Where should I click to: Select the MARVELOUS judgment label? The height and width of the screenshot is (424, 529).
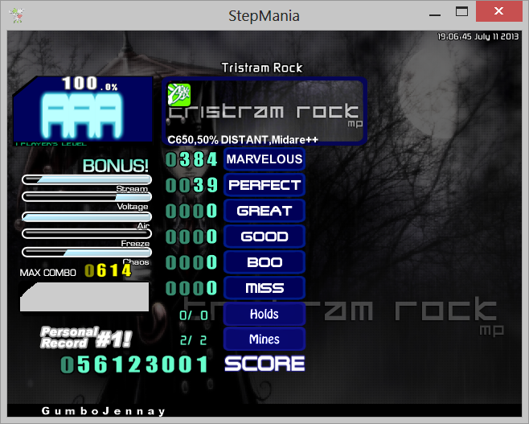(x=264, y=159)
